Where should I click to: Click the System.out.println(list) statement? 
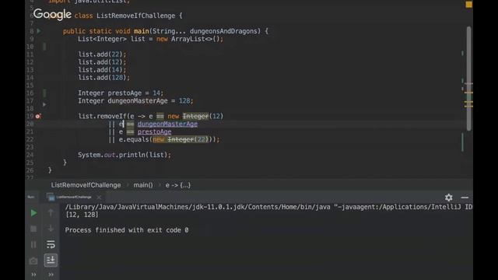coord(124,155)
